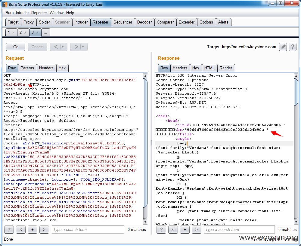Click request pane scroll down arrow

145,222
